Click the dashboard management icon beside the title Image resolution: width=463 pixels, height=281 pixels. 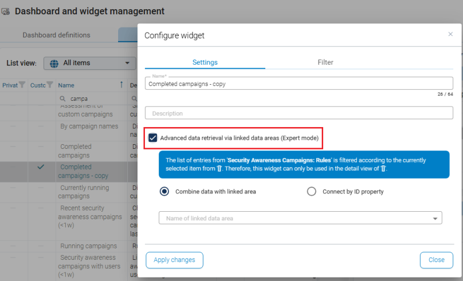6,11
